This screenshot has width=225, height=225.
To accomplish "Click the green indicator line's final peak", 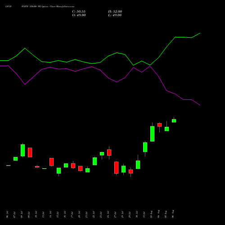I will coord(200,33).
